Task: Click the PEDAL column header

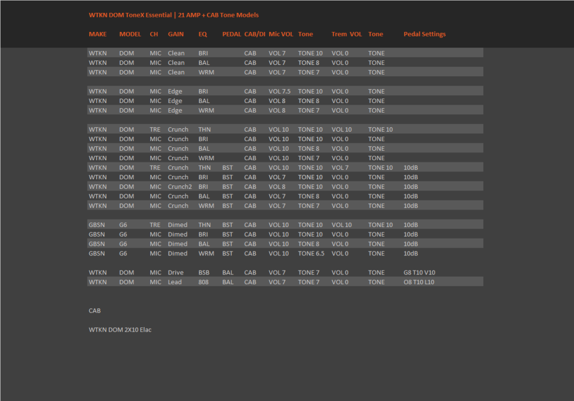Action: pyautogui.click(x=232, y=34)
